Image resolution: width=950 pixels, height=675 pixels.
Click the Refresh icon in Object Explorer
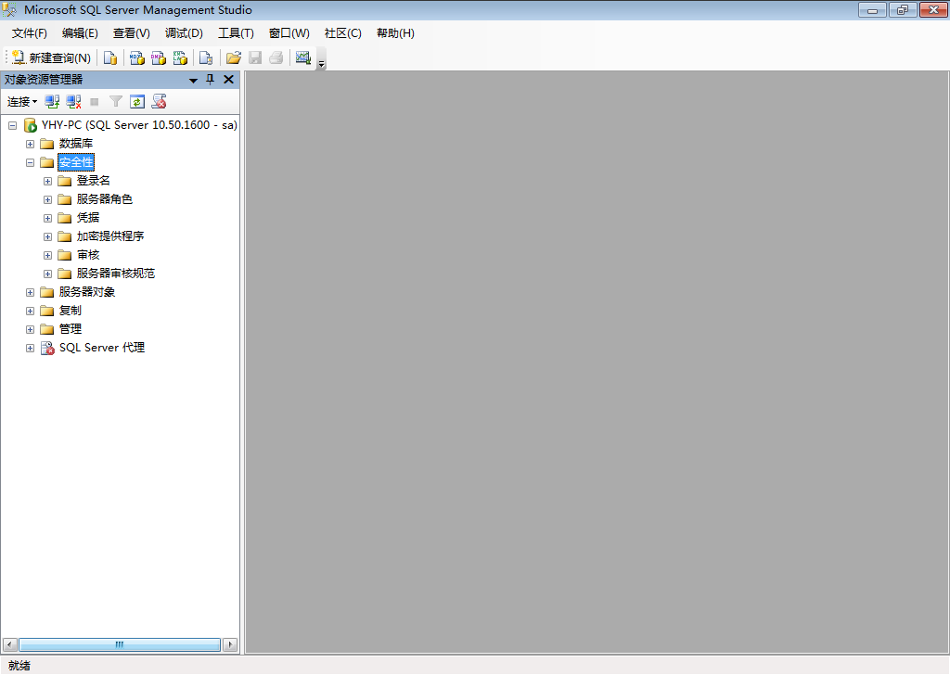point(137,102)
